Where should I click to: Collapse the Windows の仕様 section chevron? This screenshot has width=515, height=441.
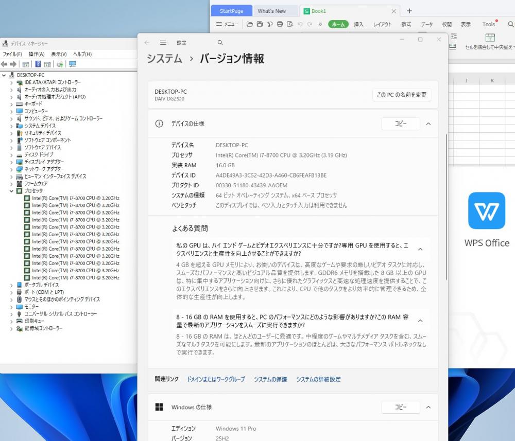tap(428, 407)
